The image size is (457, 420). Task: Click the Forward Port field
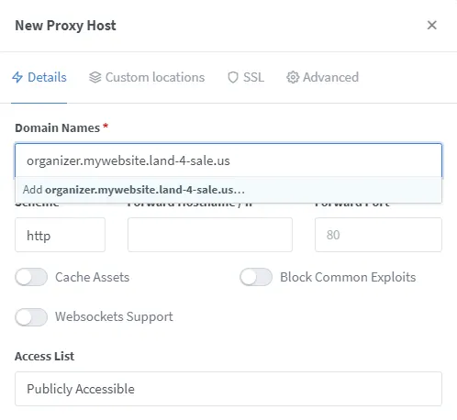tap(378, 235)
